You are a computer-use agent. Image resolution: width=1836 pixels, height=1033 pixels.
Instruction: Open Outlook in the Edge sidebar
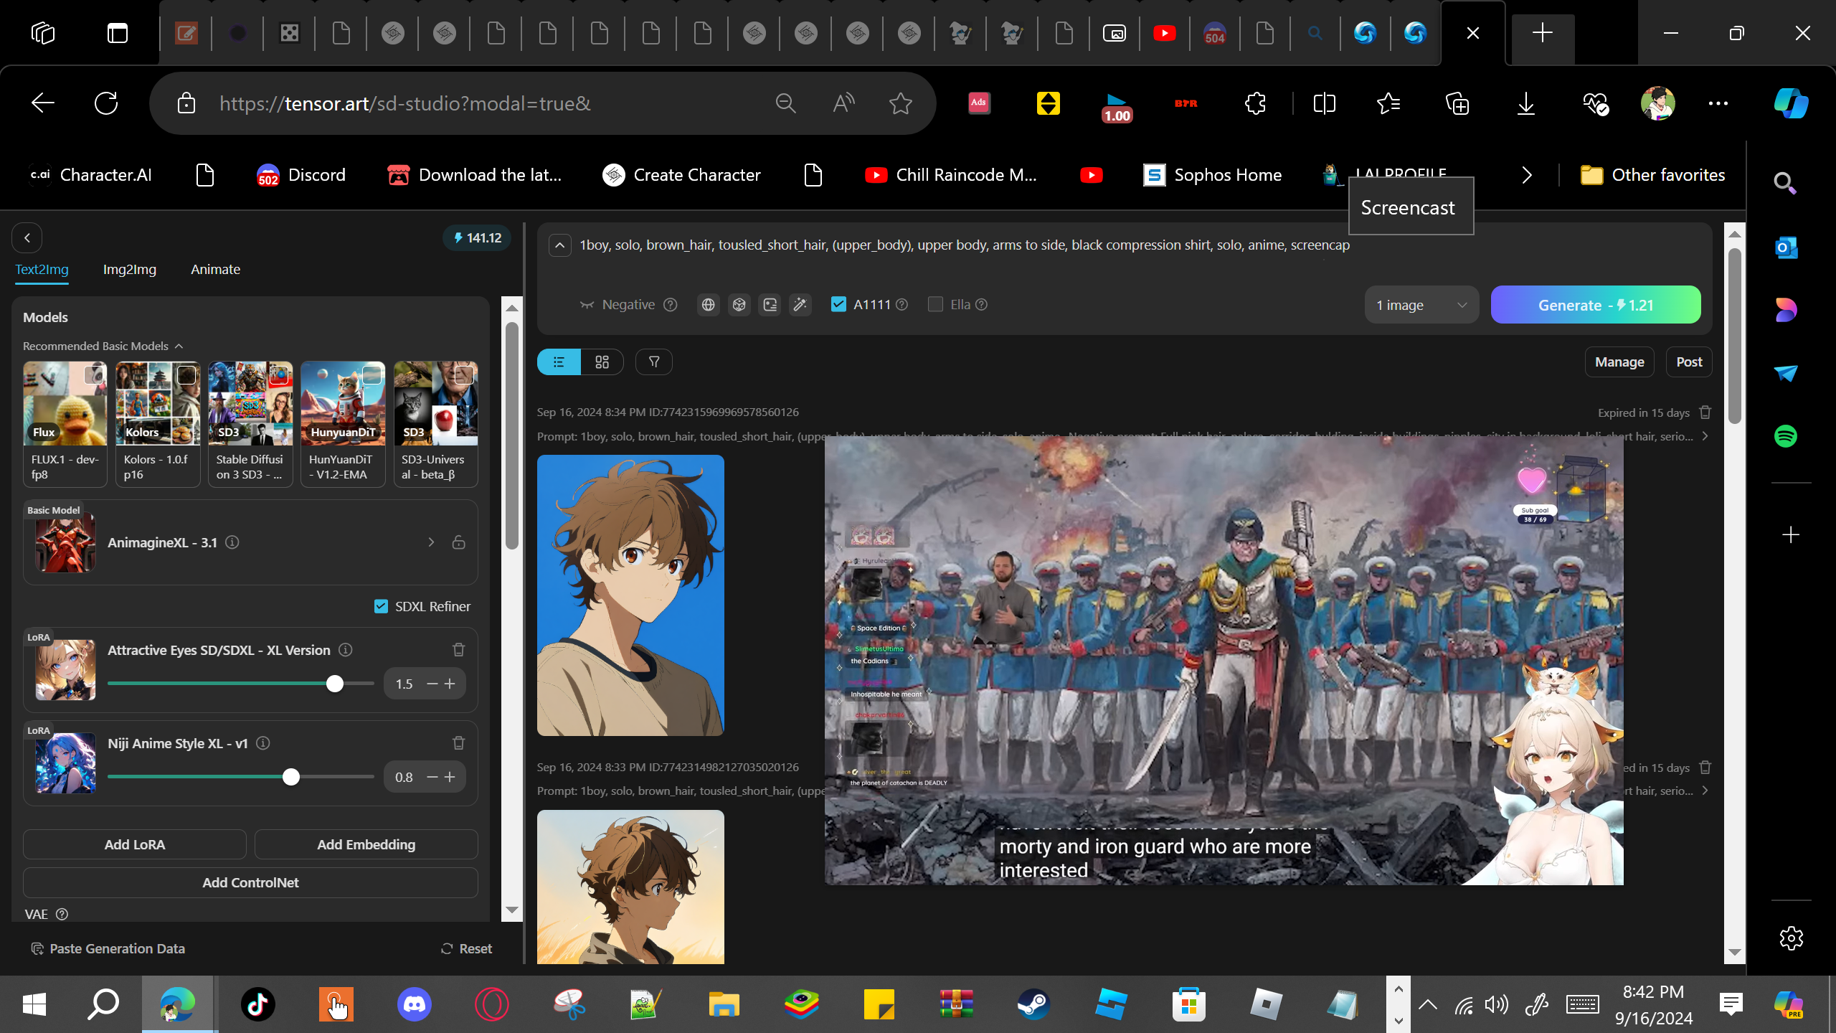click(x=1786, y=247)
